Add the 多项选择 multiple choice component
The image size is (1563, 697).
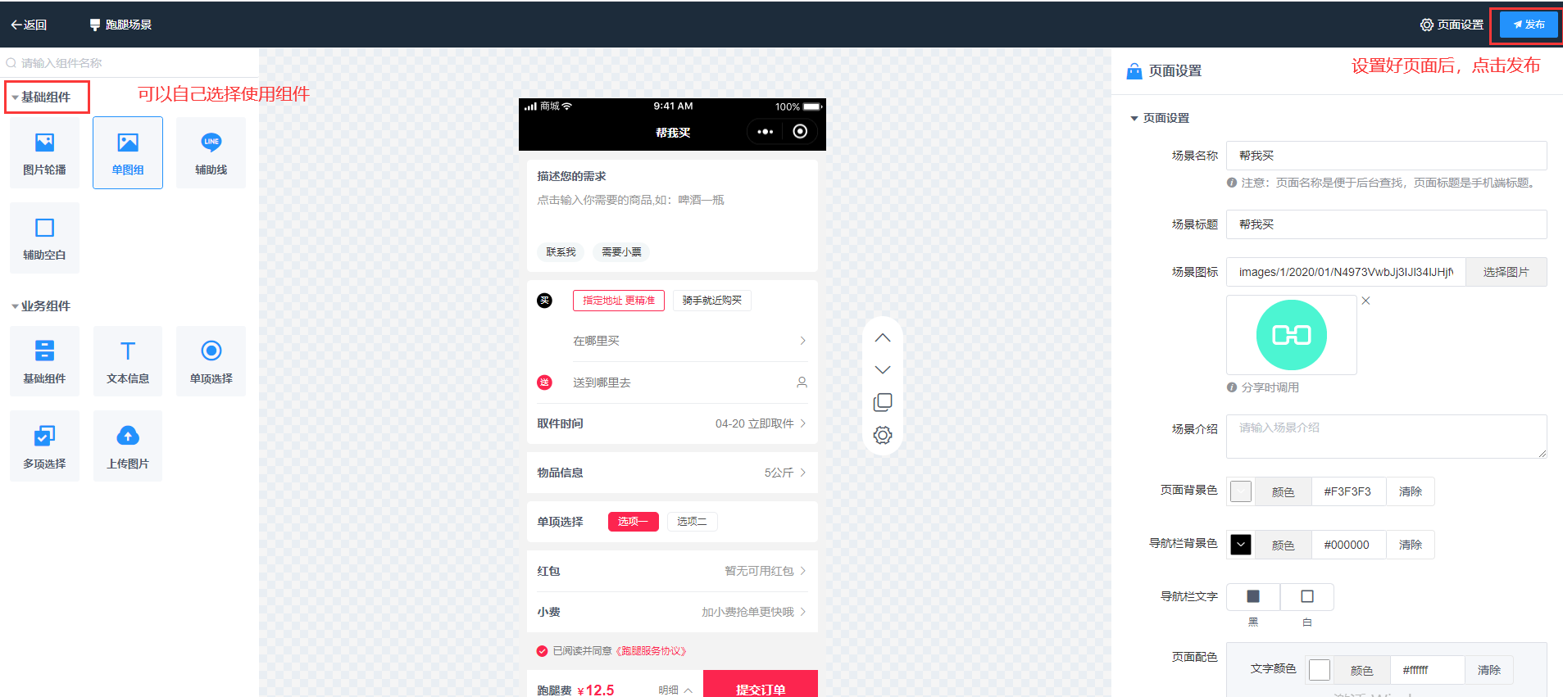click(44, 446)
